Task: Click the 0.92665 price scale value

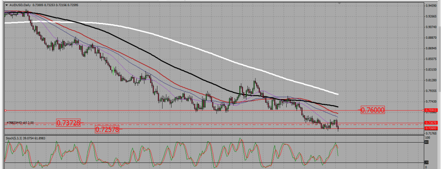Action: tap(432, 17)
